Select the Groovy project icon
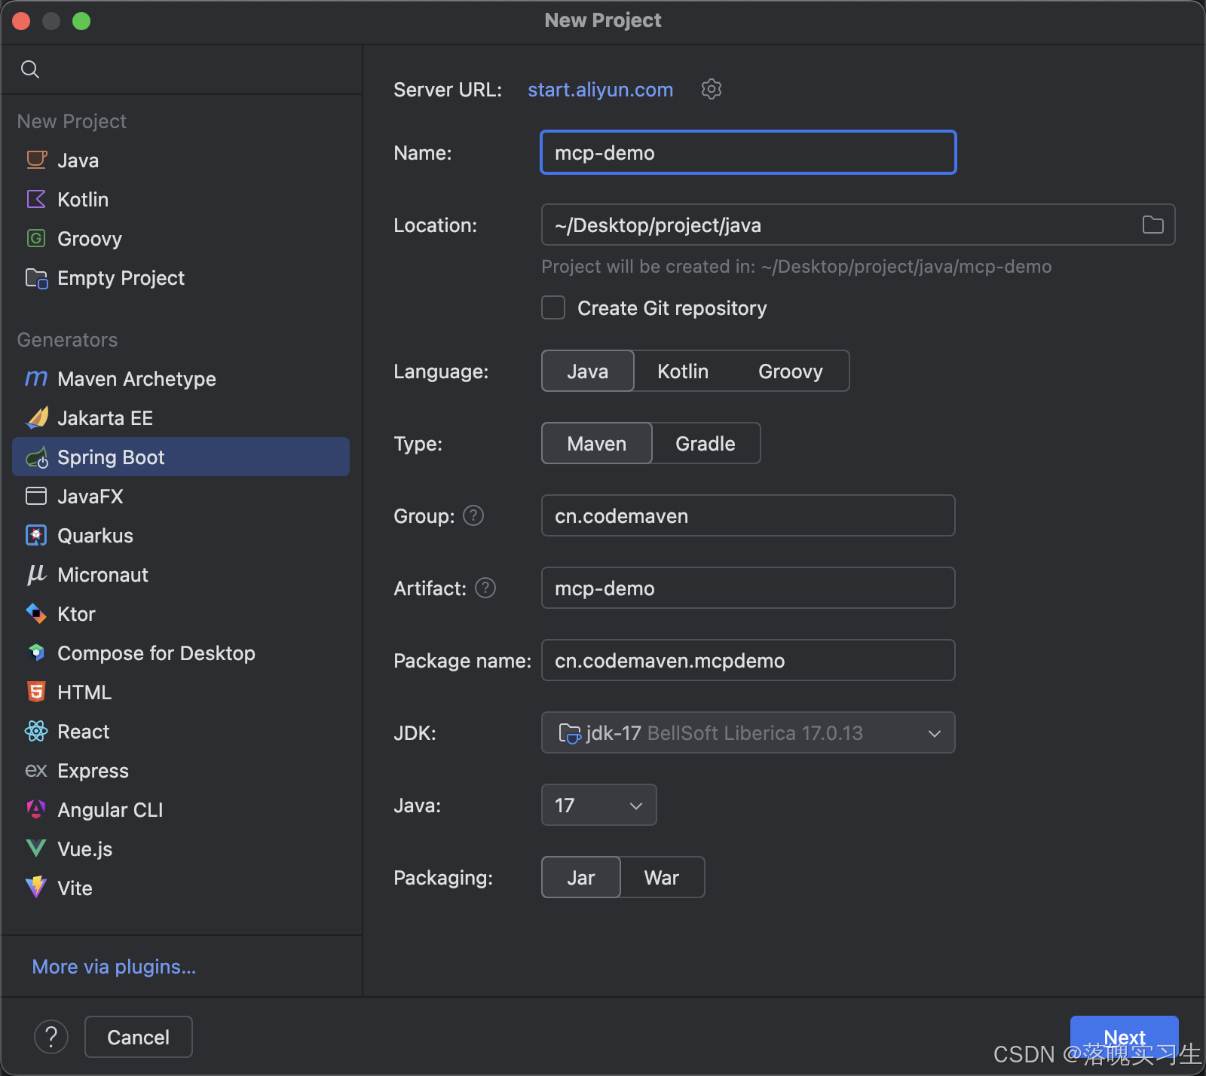The height and width of the screenshot is (1076, 1206). click(x=36, y=238)
